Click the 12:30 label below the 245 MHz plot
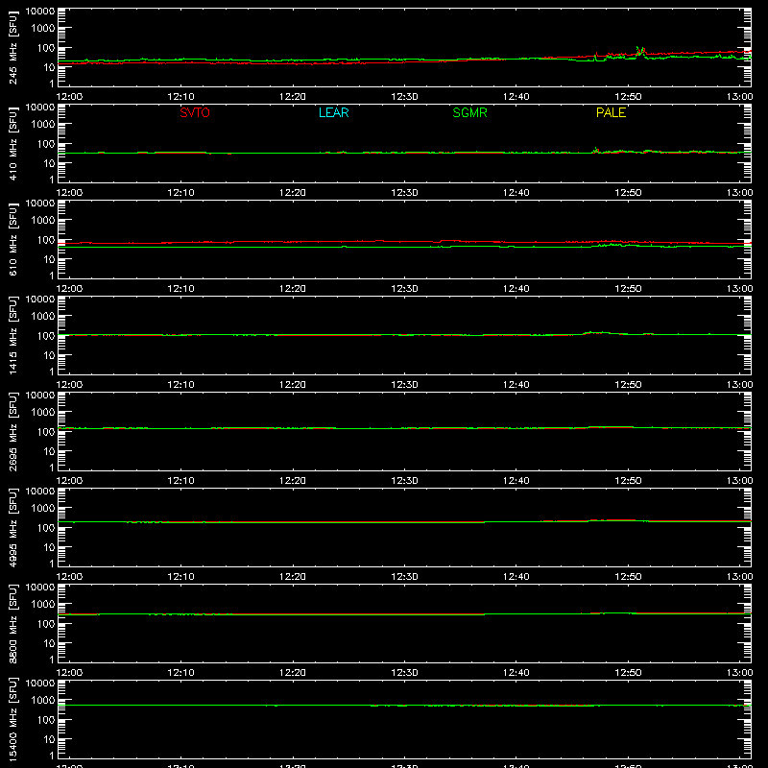This screenshot has width=768, height=768. [x=404, y=97]
